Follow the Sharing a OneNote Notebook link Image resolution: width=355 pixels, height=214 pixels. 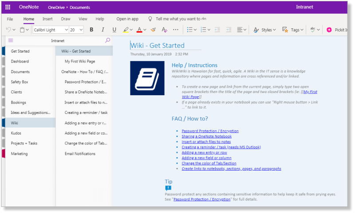click(x=206, y=136)
